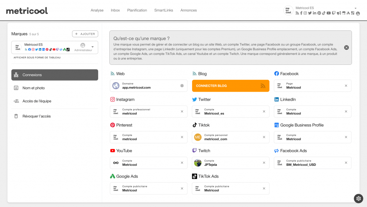
Task: Click the Metricool ES avatar in header
Action: coord(289,10)
